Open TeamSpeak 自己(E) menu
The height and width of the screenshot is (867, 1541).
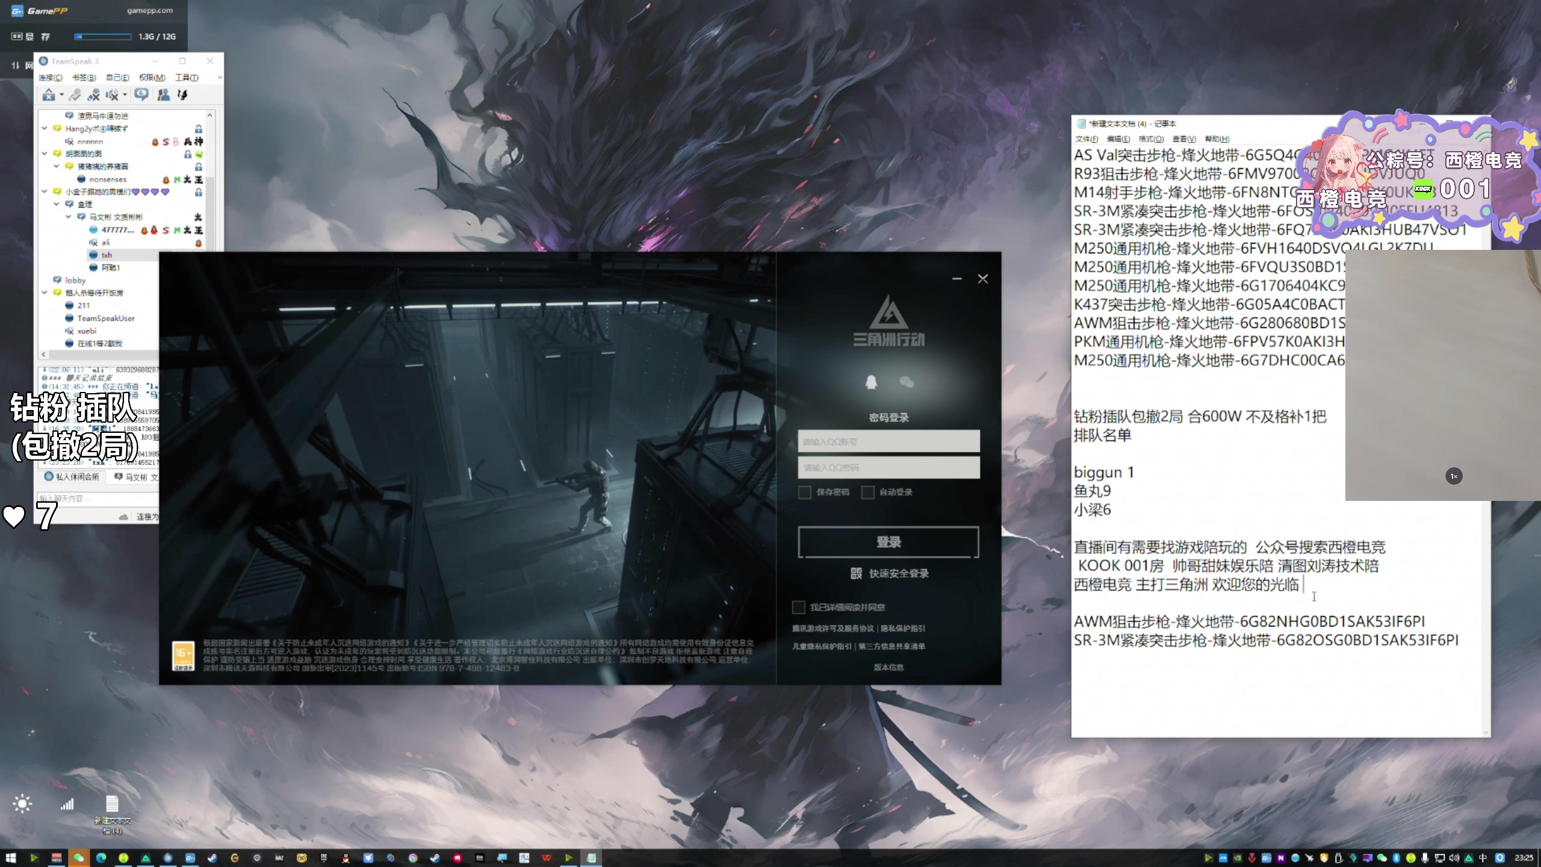point(118,78)
